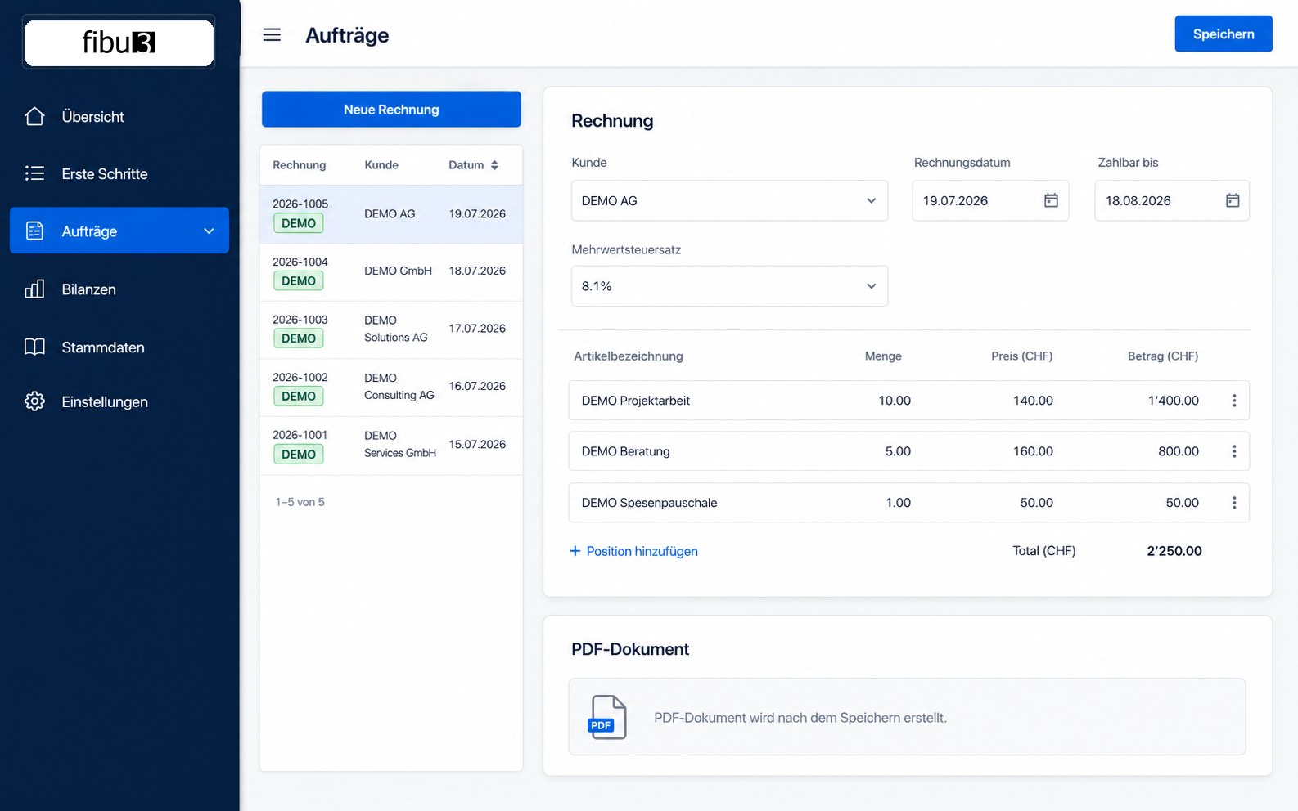Open options menu for DEMO Beratung row
1298x811 pixels.
pyautogui.click(x=1234, y=451)
